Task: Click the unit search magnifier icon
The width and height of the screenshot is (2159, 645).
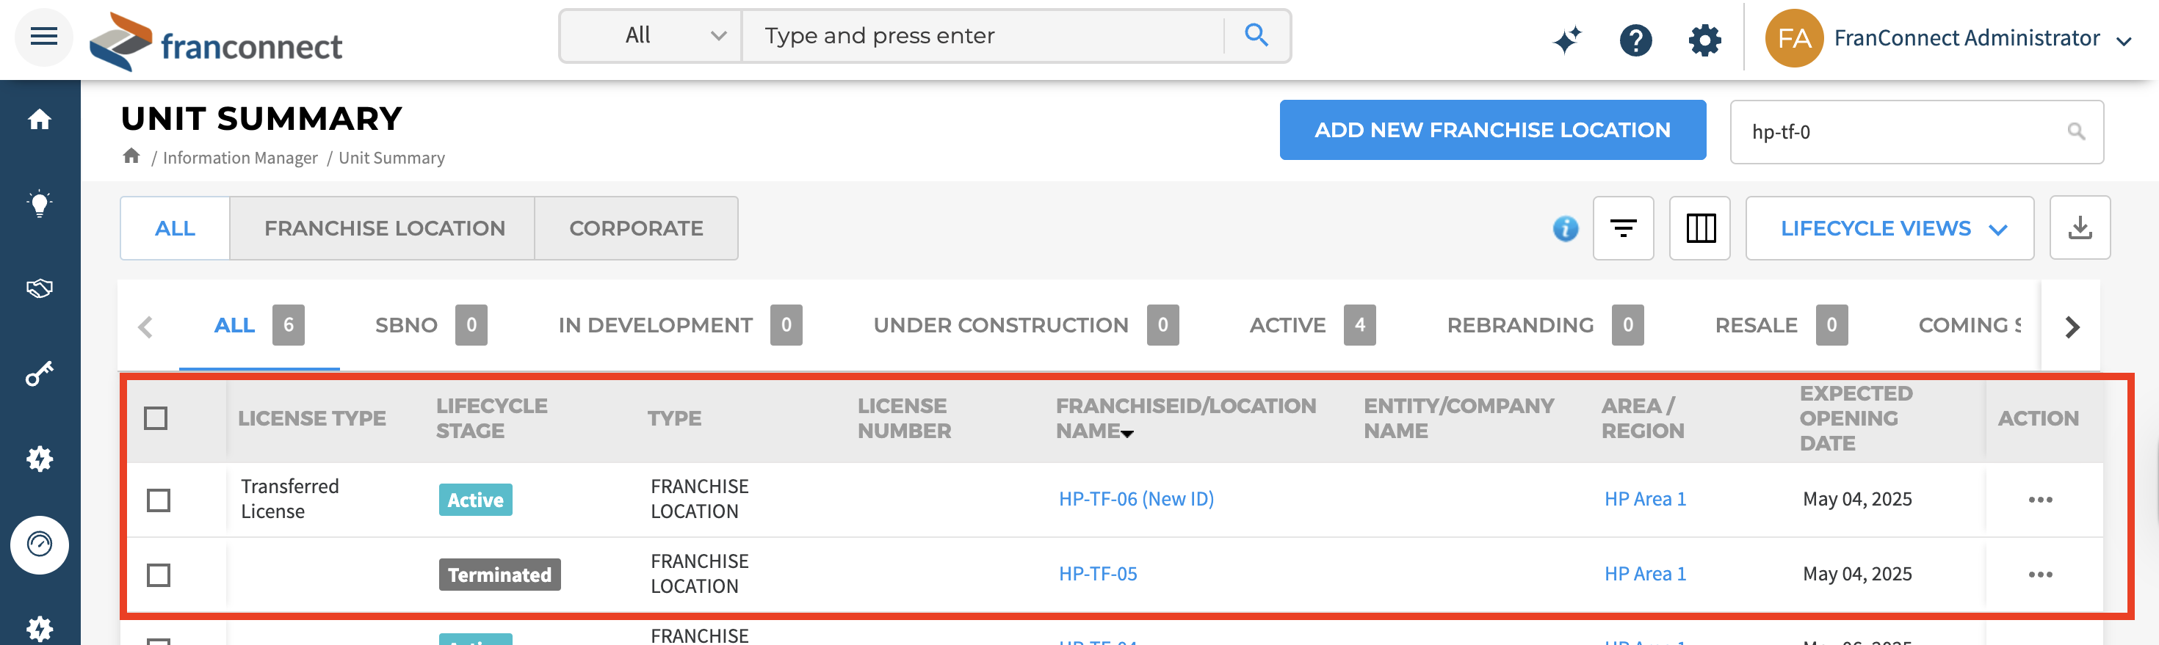Action: pyautogui.click(x=2075, y=131)
